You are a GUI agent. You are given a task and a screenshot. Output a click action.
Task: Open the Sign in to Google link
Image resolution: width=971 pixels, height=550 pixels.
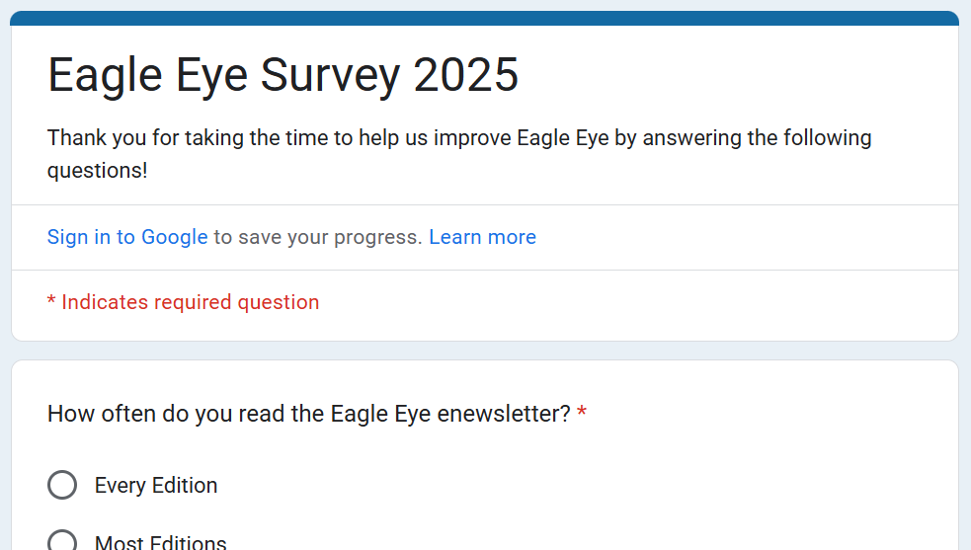[127, 237]
